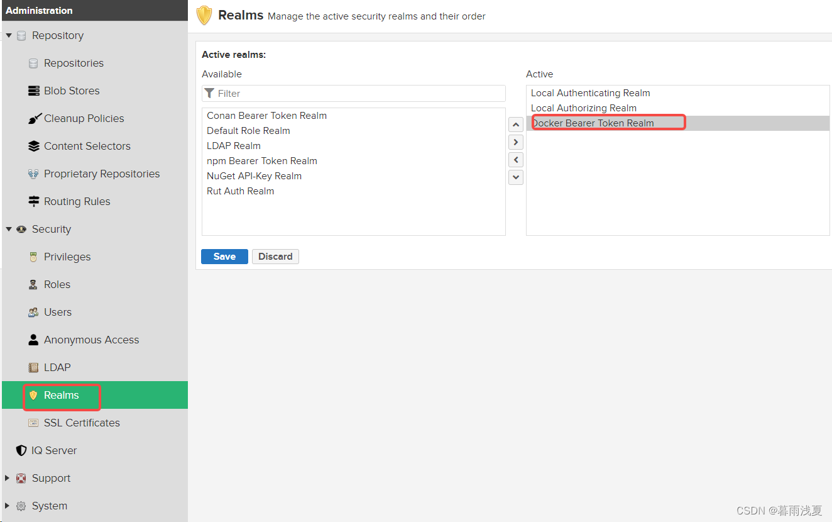This screenshot has width=832, height=522.
Task: Click the realm Filter input field
Action: [x=358, y=94]
